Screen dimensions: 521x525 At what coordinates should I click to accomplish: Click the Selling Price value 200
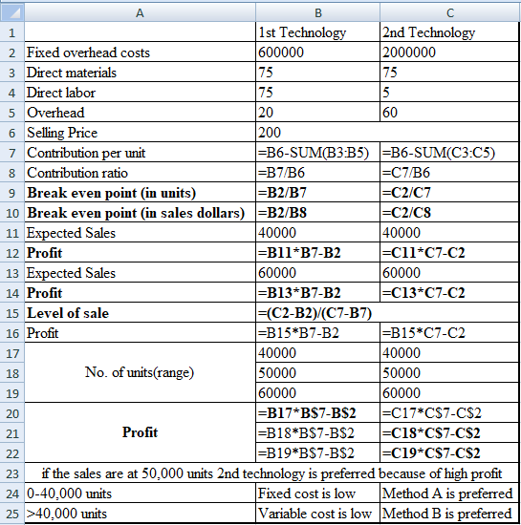point(387,133)
